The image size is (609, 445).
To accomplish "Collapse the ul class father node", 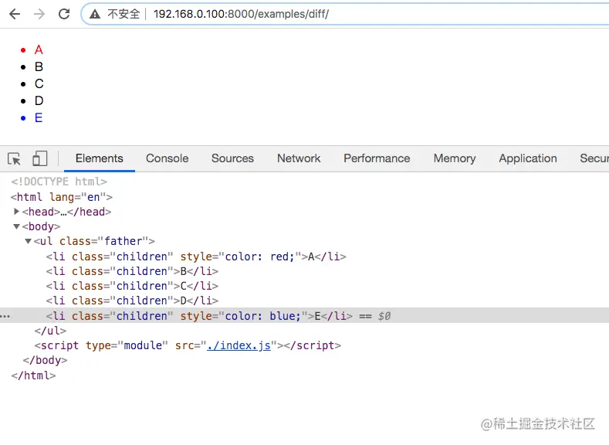I will pyautogui.click(x=28, y=241).
